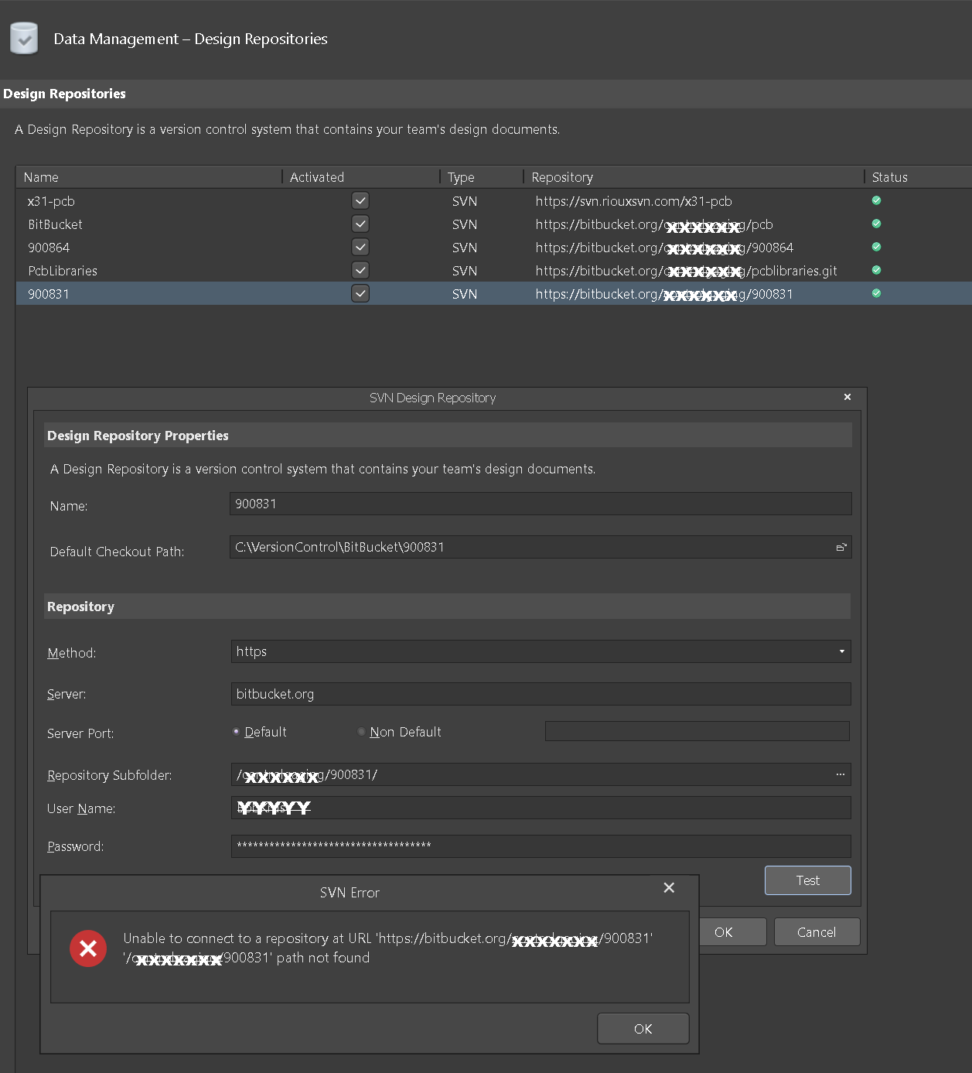Dismiss the SVN Error with OK

tap(643, 1028)
